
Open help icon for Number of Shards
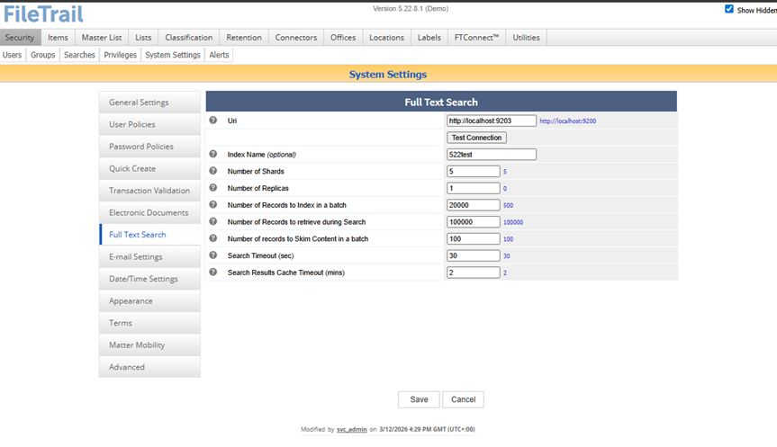click(x=213, y=171)
